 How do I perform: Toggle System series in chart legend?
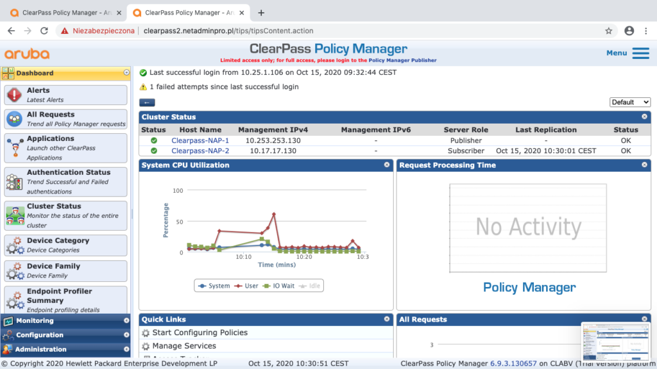(214, 286)
